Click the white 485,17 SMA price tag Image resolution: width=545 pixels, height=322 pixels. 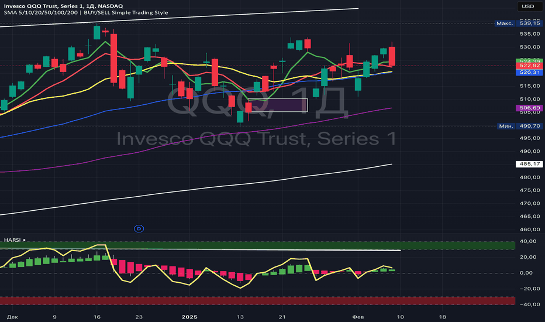528,165
